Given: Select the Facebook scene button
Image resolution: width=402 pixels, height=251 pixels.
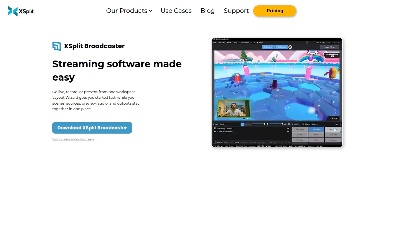Looking at the screenshot, I should (x=332, y=140).
